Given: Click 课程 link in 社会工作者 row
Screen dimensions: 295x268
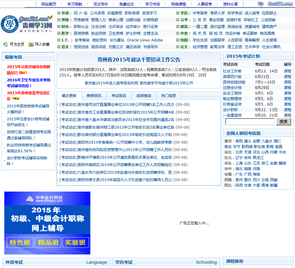Looking at the screenshot, I should pyautogui.click(x=288, y=71).
